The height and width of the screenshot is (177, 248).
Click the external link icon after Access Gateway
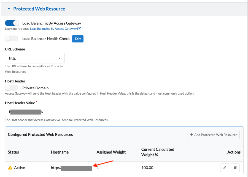point(79,29)
